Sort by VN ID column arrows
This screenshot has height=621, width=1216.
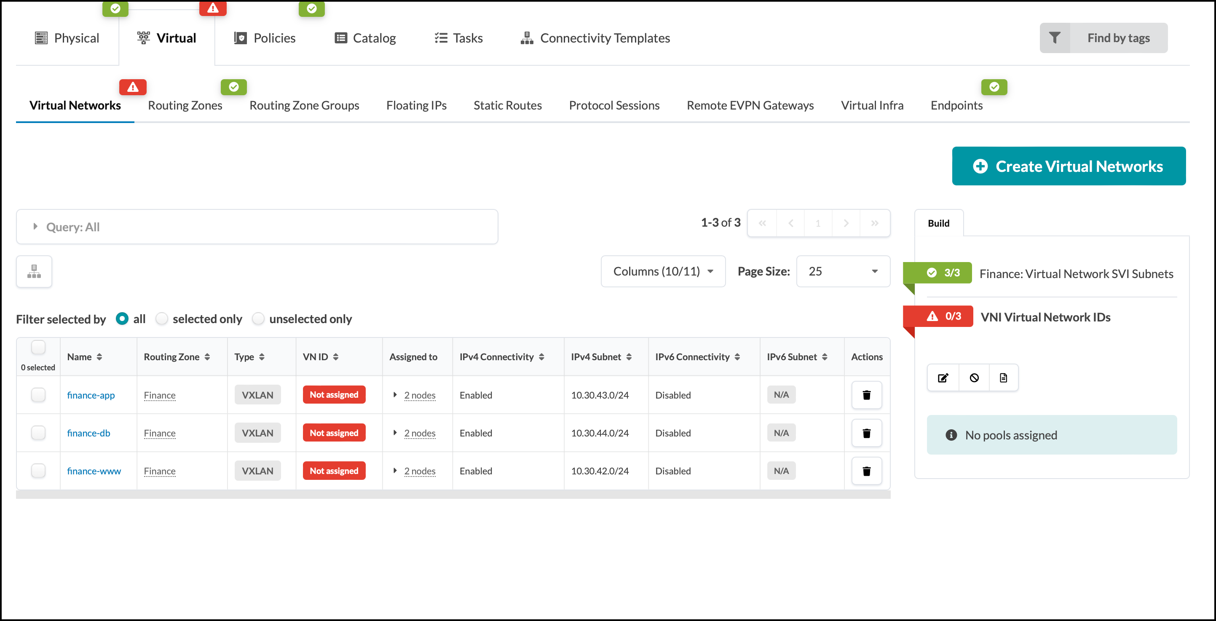click(x=336, y=357)
